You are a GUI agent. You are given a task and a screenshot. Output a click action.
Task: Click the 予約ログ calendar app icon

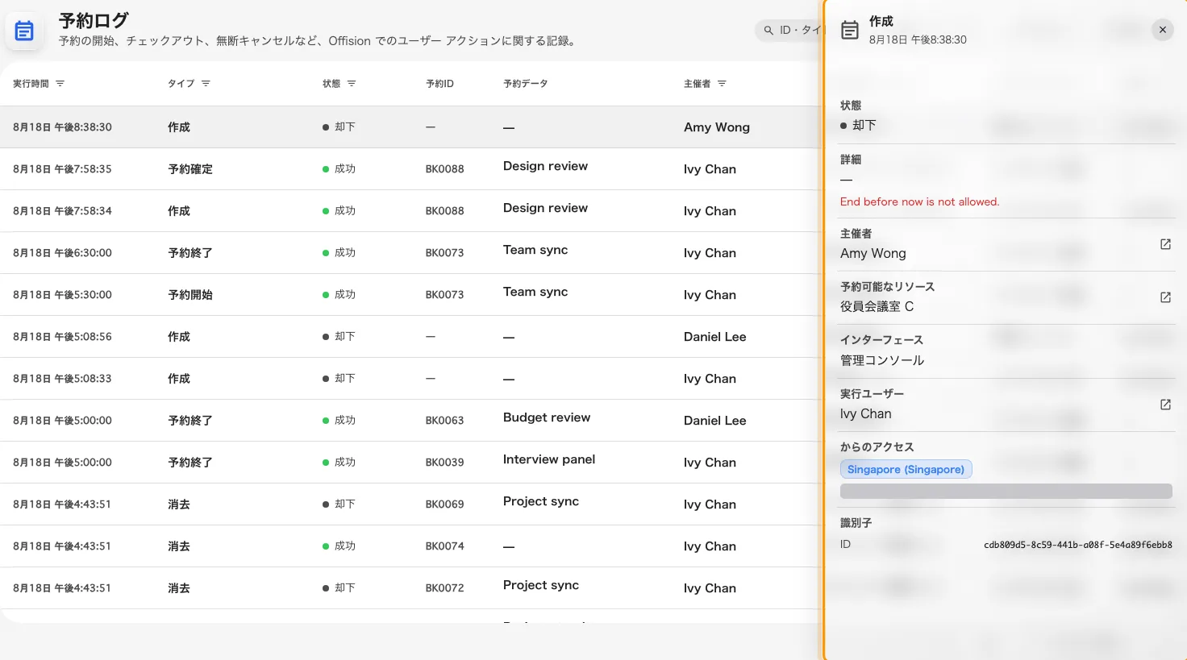[24, 31]
